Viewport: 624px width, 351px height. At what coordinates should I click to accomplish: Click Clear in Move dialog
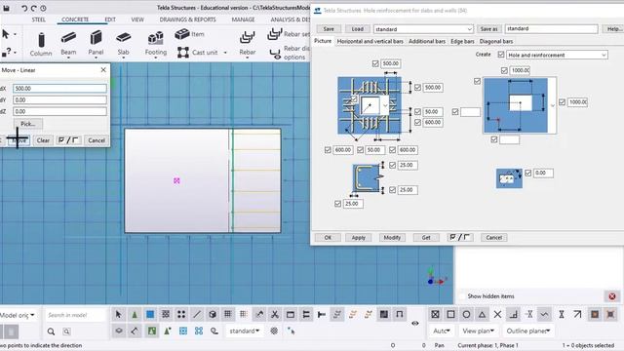tap(43, 140)
